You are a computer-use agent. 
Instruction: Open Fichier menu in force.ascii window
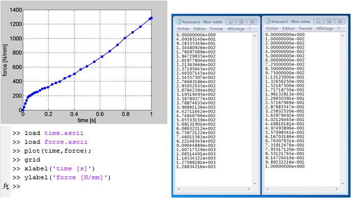[x=183, y=29]
